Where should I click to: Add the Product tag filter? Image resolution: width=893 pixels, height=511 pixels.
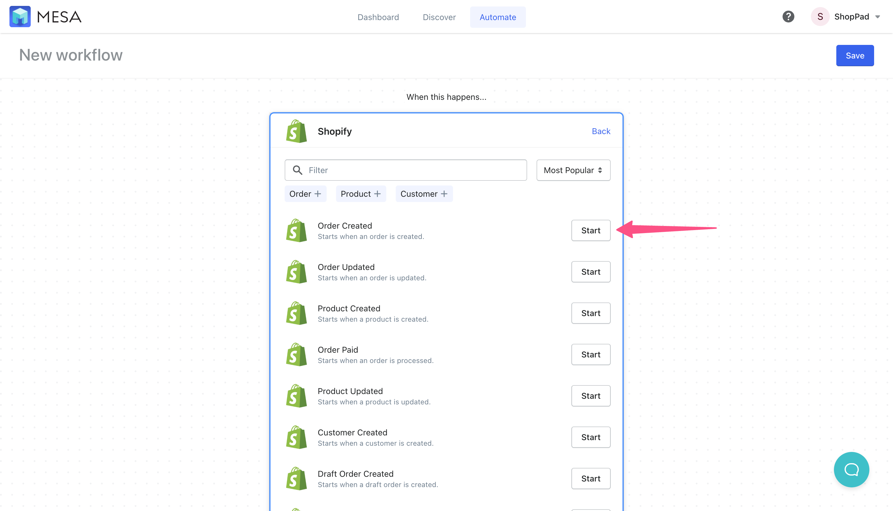tap(361, 194)
